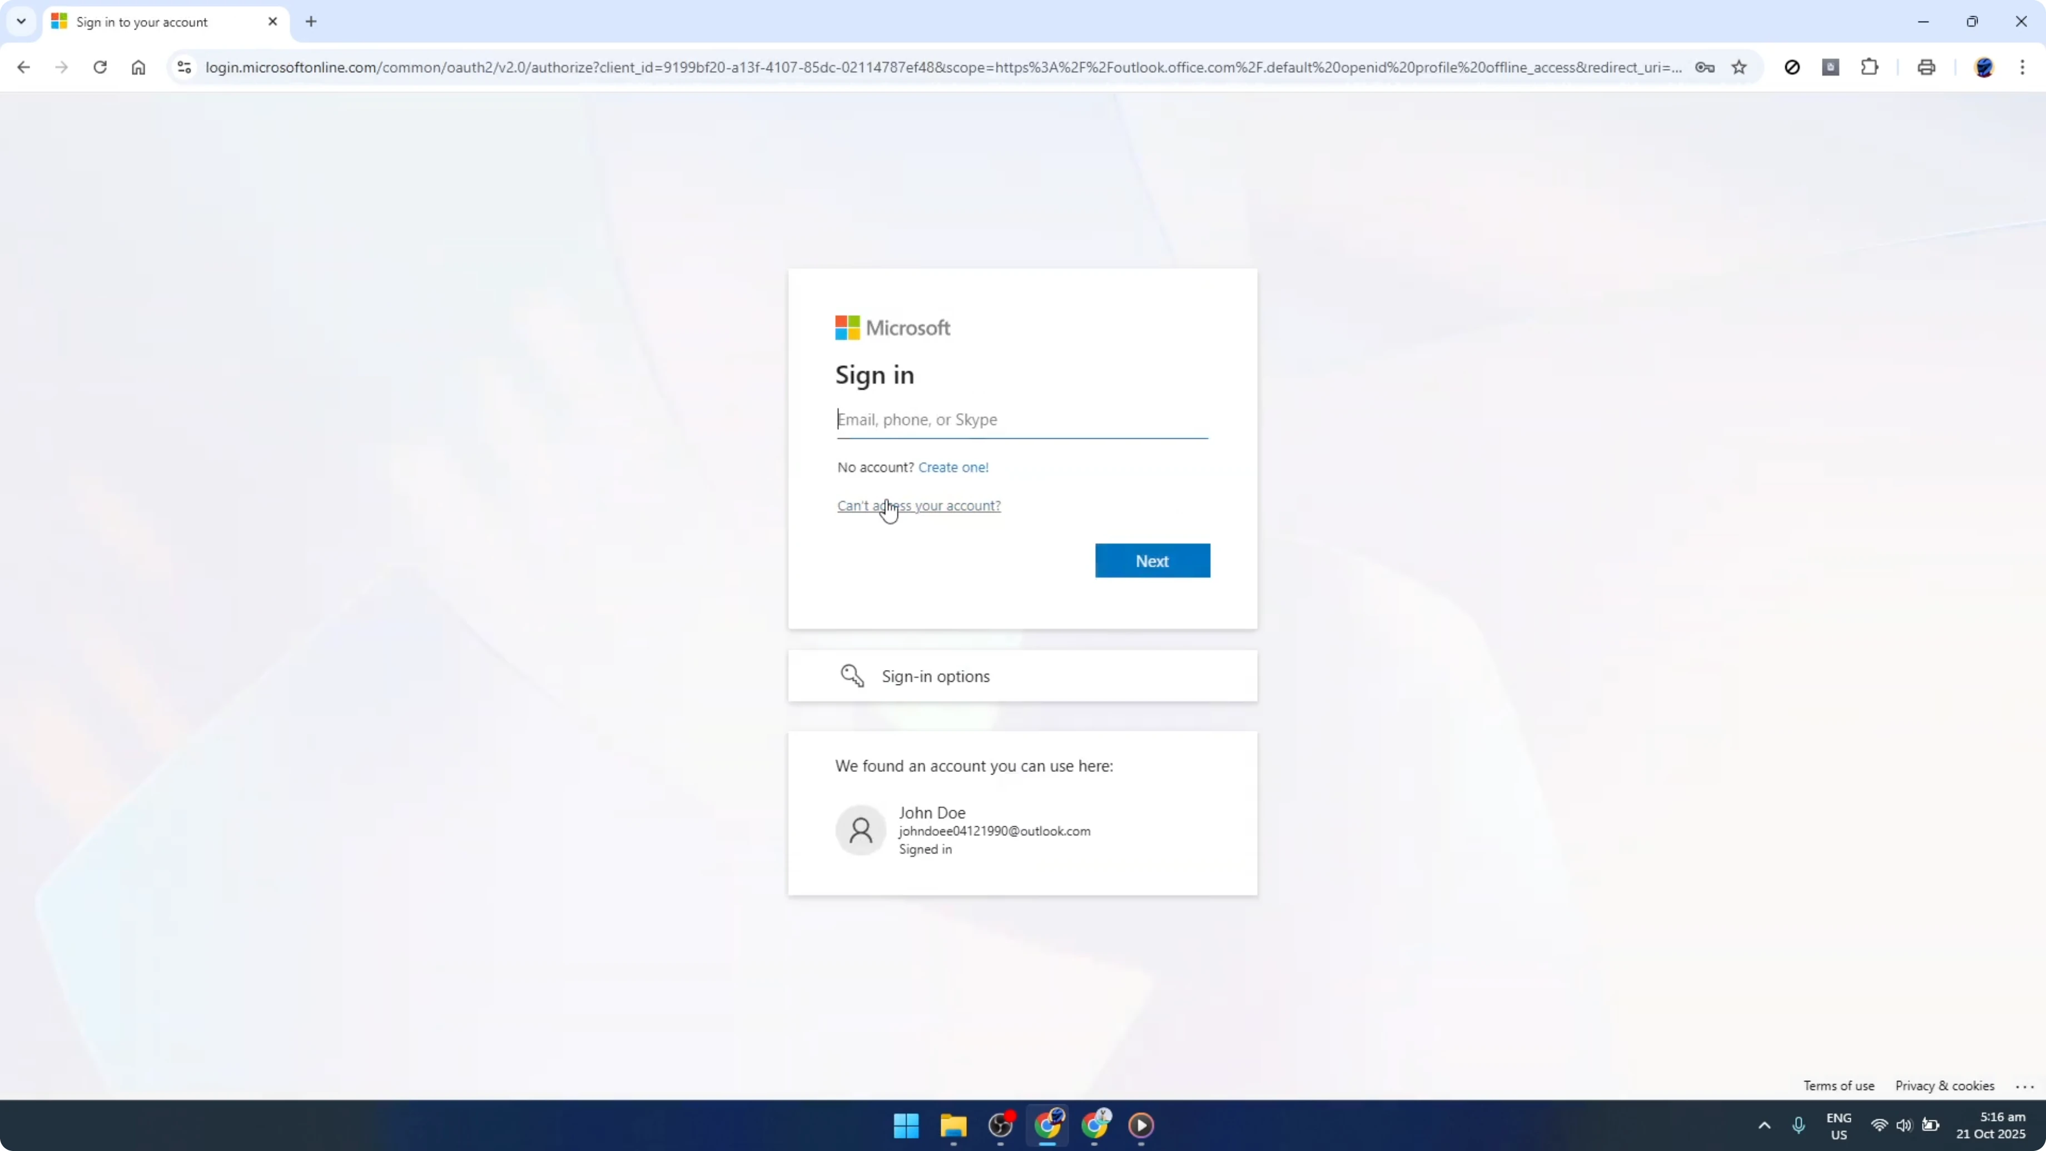Click the address bar URL

[943, 67]
